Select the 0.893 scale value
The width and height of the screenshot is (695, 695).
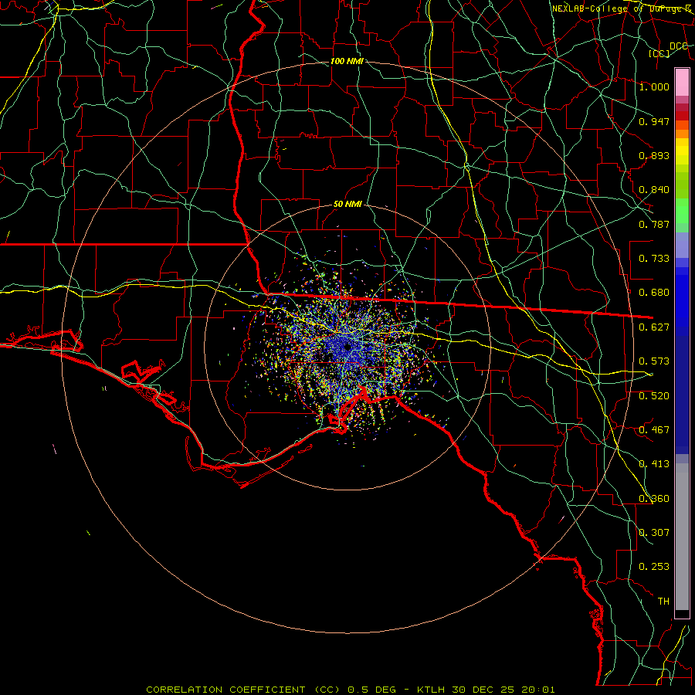(654, 155)
